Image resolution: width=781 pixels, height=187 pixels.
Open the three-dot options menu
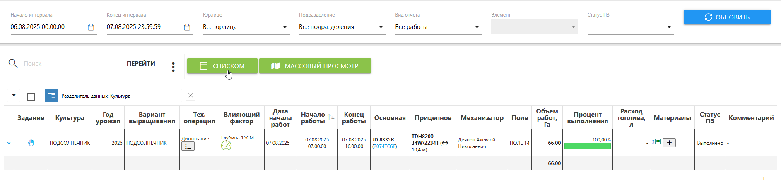point(173,67)
